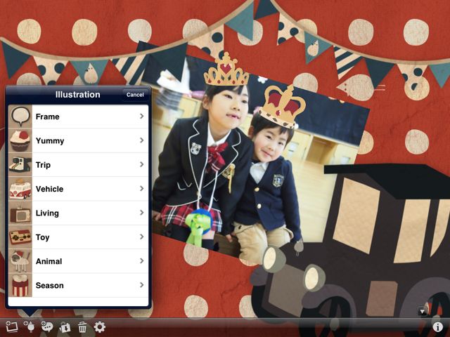Expand the Frame row chevron
This screenshot has width=450, height=337.
click(142, 116)
